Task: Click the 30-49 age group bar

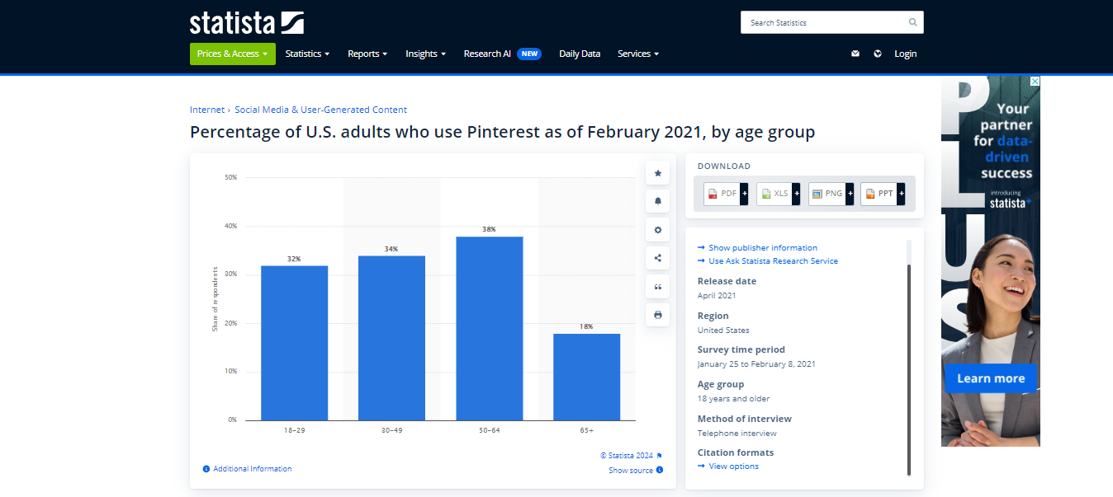Action: 391,338
